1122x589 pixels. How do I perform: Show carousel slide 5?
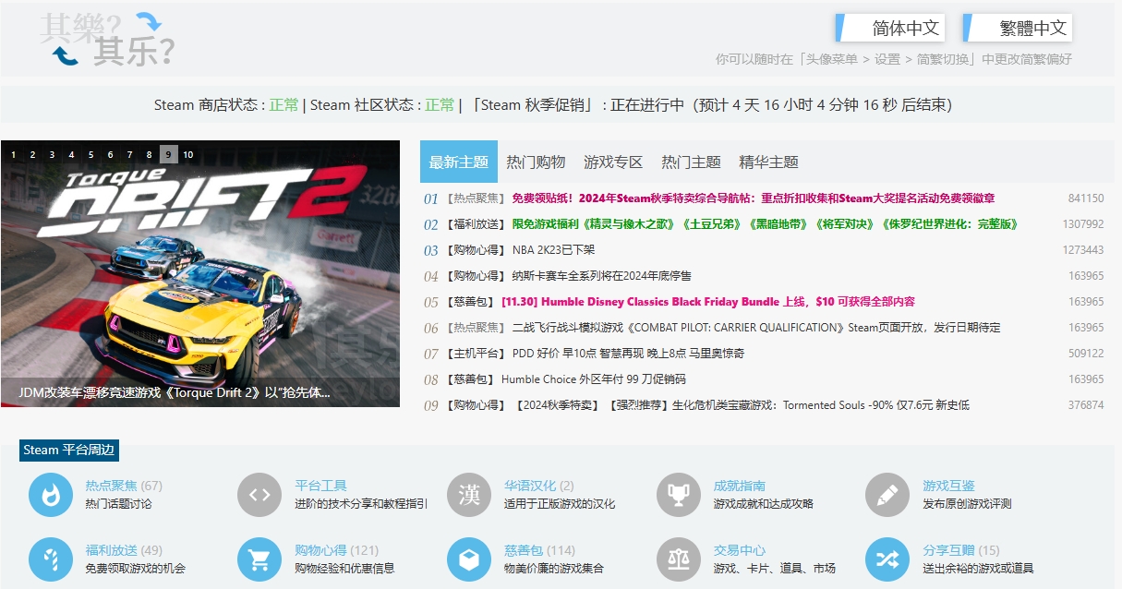(90, 154)
